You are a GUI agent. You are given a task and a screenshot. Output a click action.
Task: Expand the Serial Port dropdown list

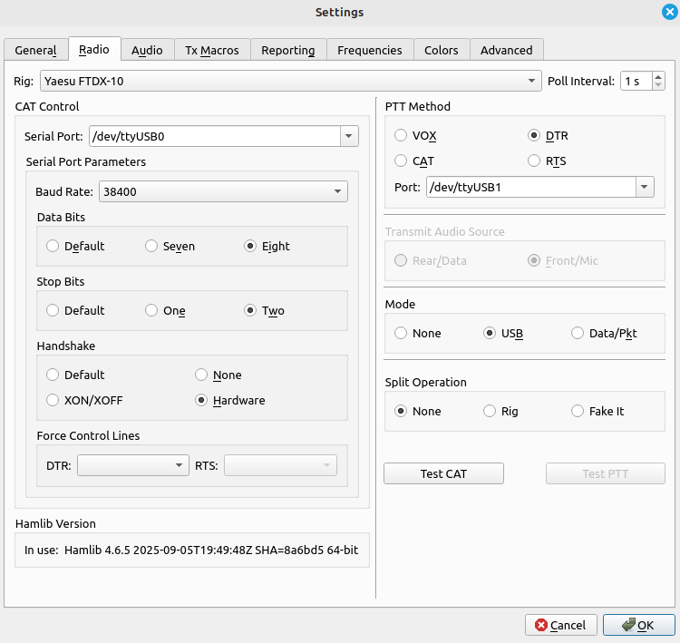(348, 137)
